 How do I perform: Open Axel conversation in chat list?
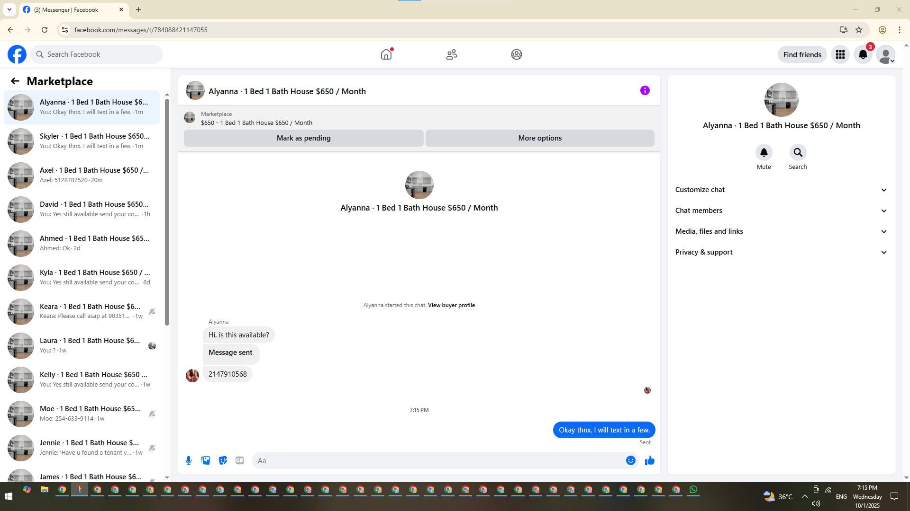[x=82, y=176]
